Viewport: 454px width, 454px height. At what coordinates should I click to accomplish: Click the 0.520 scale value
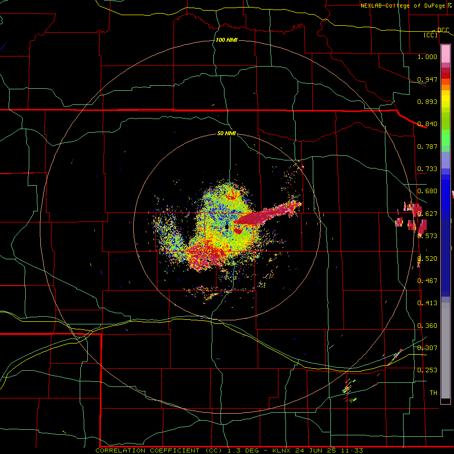pyautogui.click(x=427, y=259)
